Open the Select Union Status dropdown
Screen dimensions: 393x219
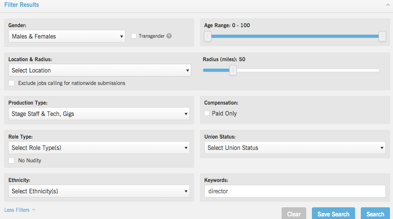coord(294,148)
